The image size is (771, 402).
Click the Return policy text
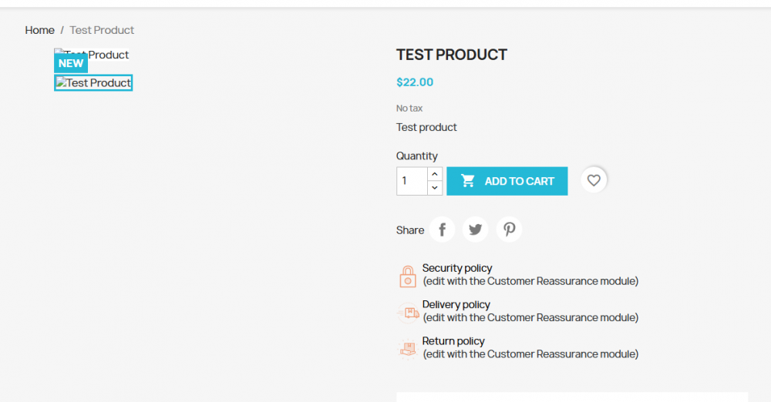(x=453, y=341)
